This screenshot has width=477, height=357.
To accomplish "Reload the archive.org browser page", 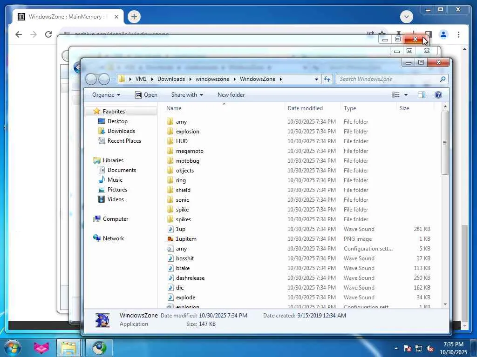I will pyautogui.click(x=48, y=34).
